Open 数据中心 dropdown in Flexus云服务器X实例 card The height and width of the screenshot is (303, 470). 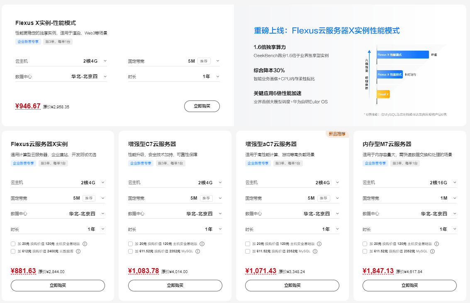tap(58, 214)
